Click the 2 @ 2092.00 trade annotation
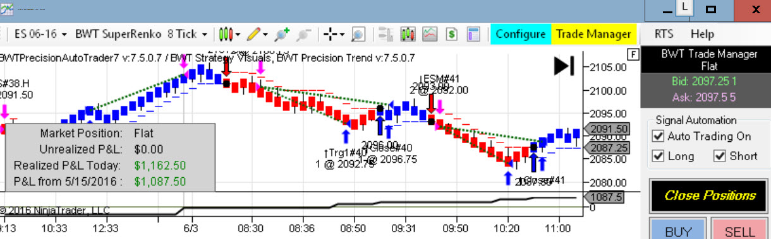This screenshot has width=771, height=239. coord(439,90)
